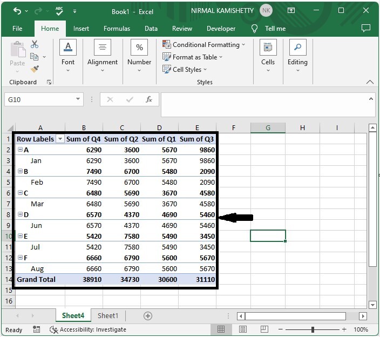The image size is (380, 337).
Task: Collapse pivot group D
Action: (21, 214)
